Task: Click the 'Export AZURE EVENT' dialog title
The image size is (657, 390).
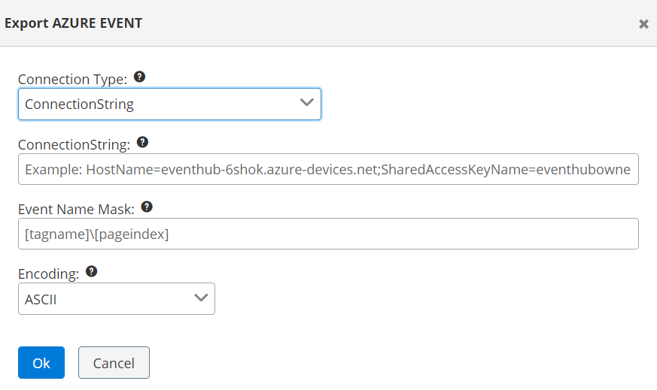Action: tap(74, 23)
